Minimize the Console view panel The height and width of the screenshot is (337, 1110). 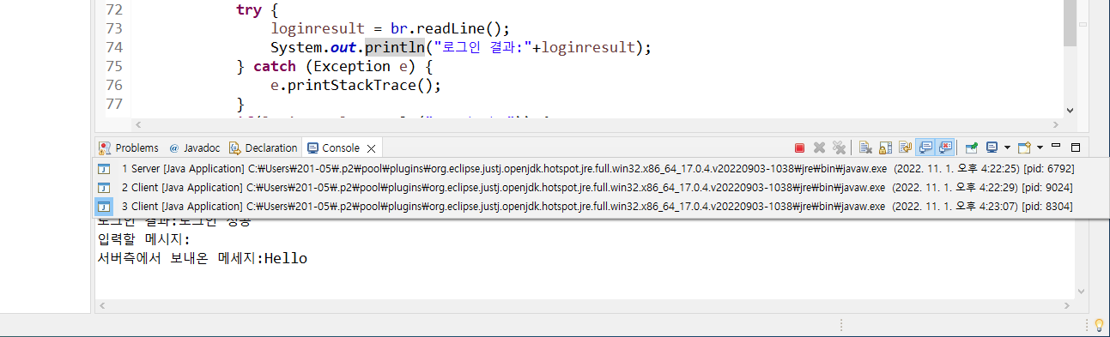coord(1056,146)
